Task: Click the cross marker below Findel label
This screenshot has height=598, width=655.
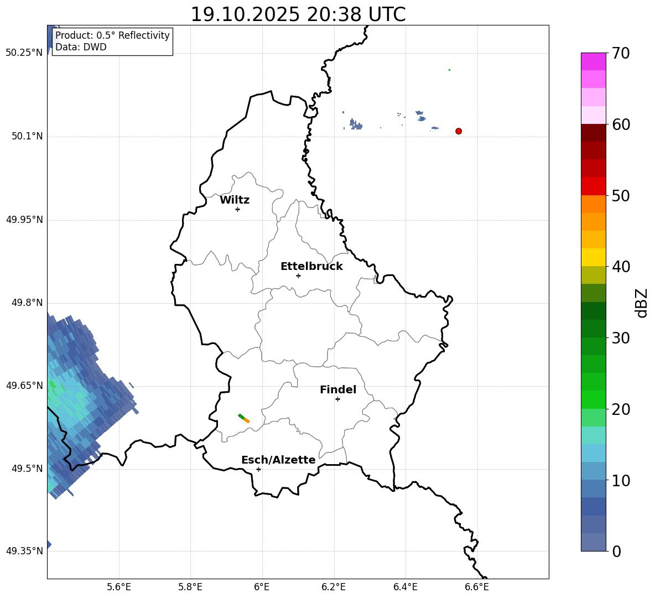Action: tap(337, 399)
